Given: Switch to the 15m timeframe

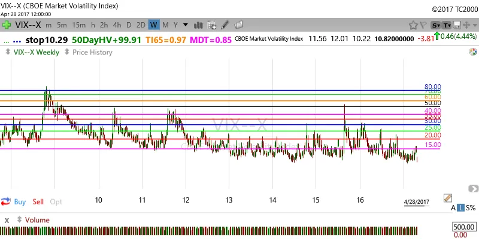Looking at the screenshot, I should point(79,25).
